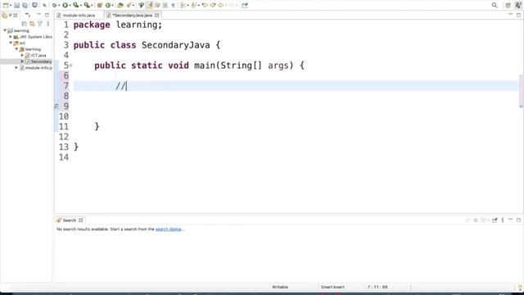Open the Terminal icon in toolbar
This screenshot has width=524, height=295.
(x=34, y=6)
